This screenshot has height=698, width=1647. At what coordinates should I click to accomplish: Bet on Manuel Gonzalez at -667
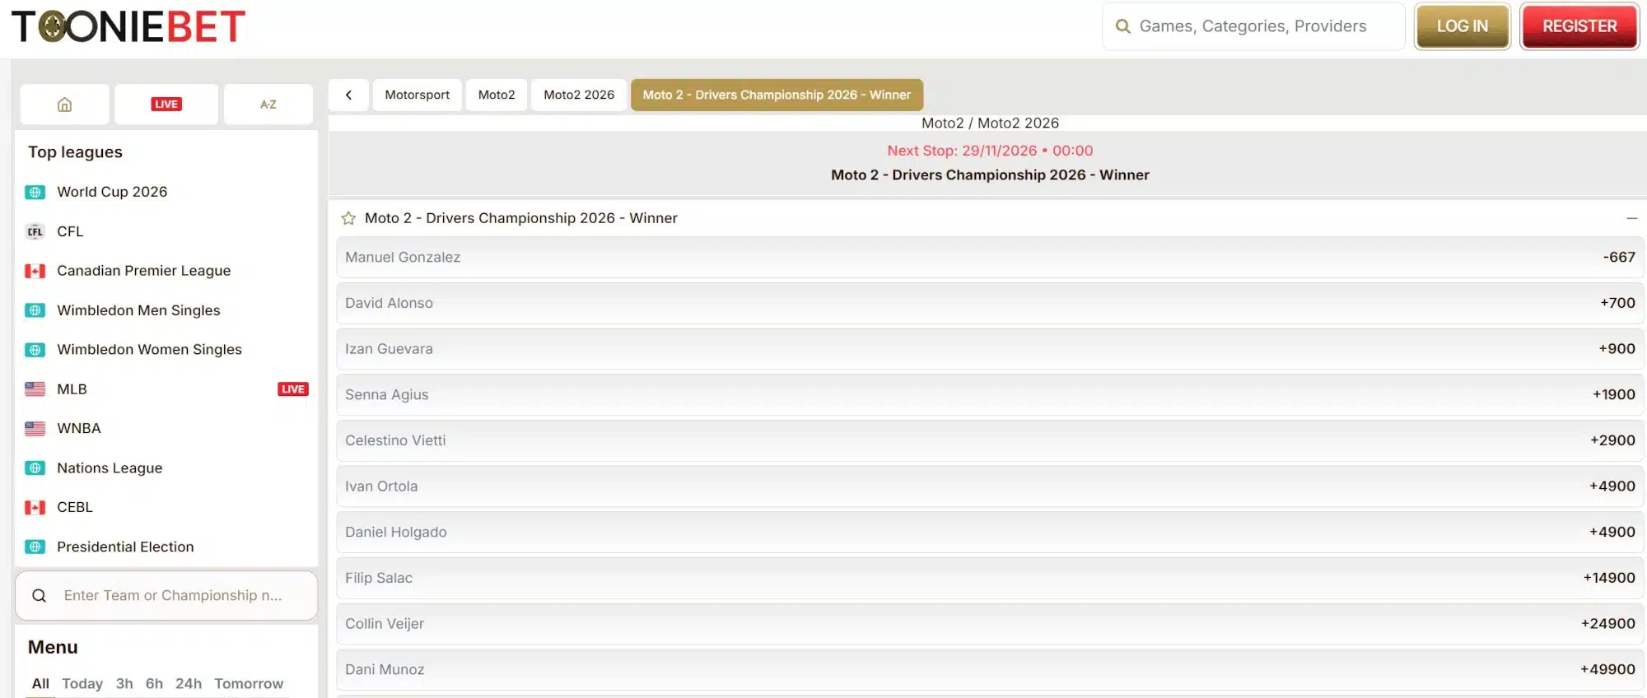pyautogui.click(x=990, y=258)
